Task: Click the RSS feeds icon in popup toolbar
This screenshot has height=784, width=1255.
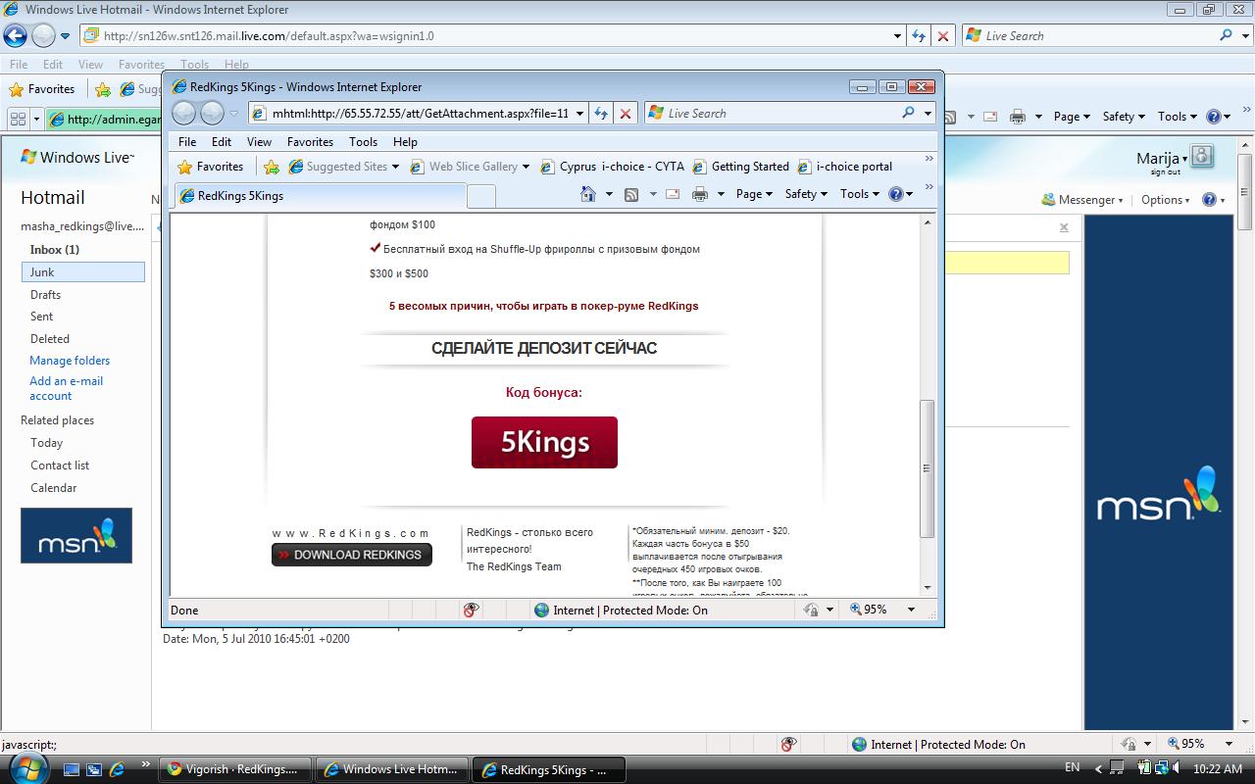Action: [x=631, y=194]
